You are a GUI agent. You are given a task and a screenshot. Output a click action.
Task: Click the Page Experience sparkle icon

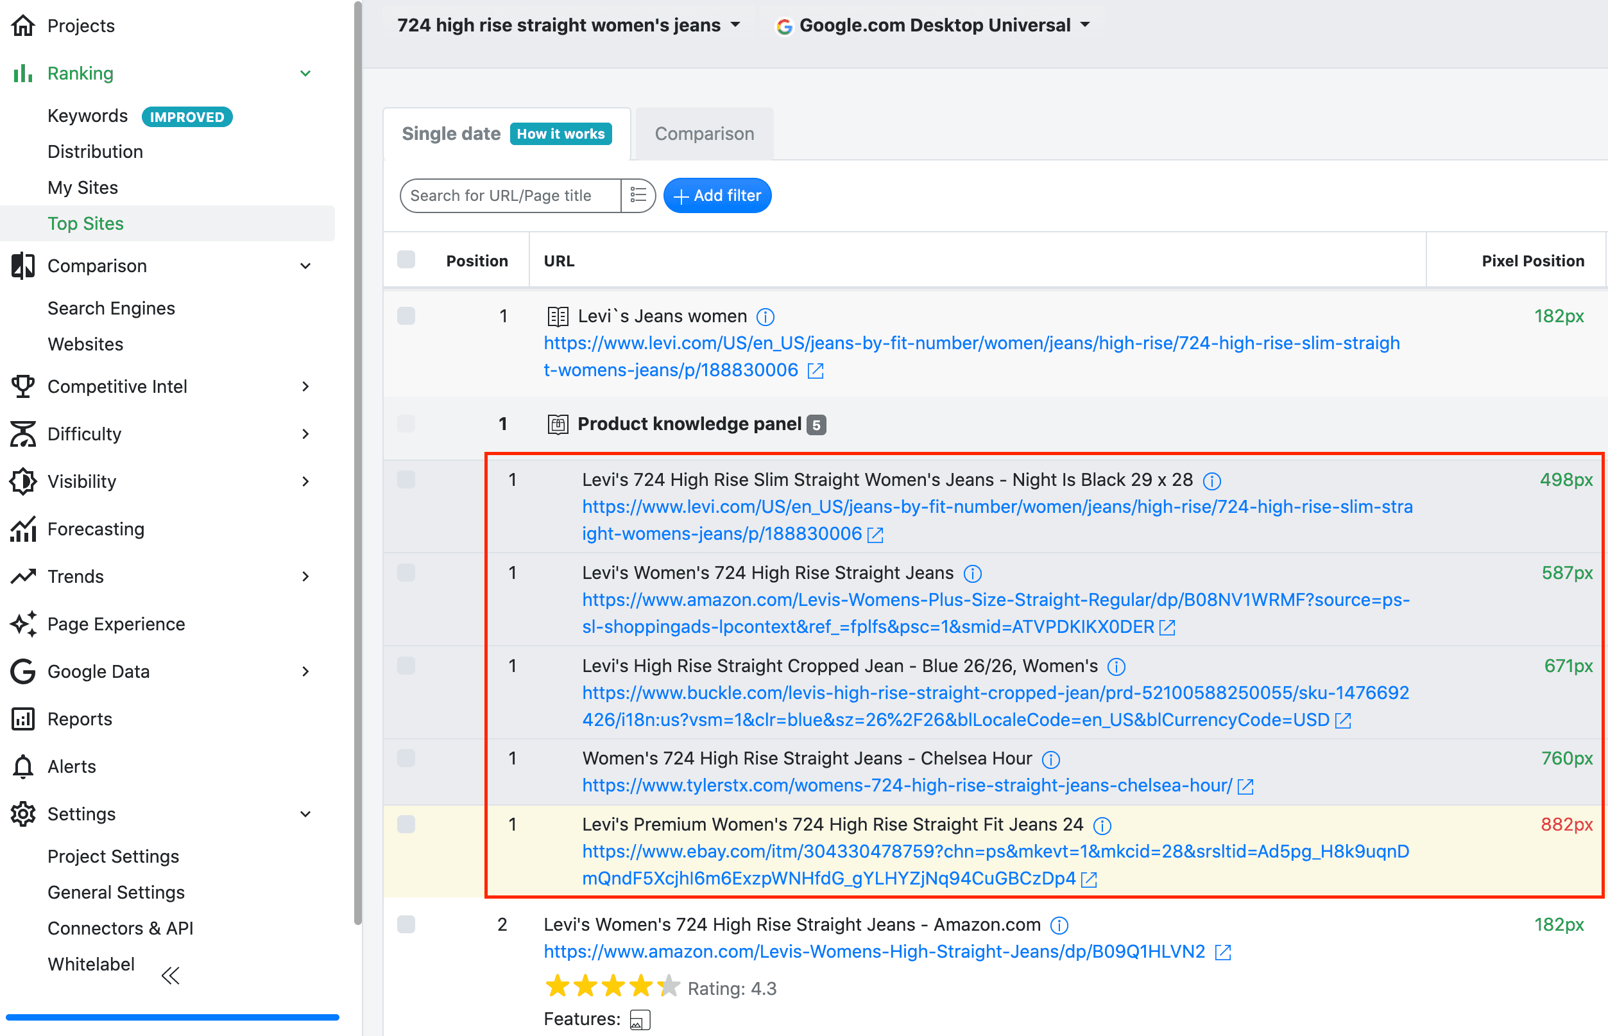(23, 624)
